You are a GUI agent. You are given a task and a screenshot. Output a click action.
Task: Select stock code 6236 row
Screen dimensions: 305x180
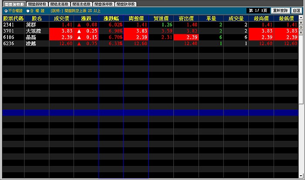coord(150,43)
